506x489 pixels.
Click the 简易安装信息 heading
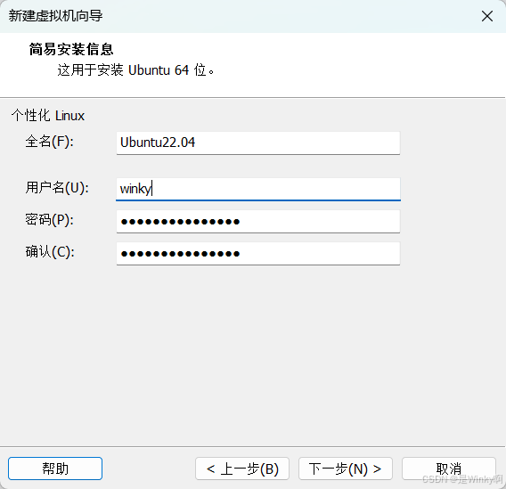pyautogui.click(x=71, y=49)
